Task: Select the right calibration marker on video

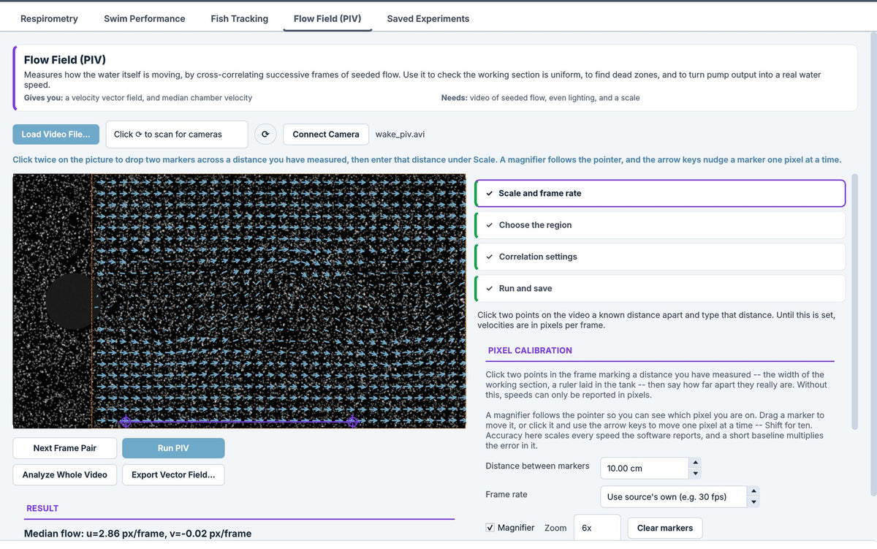Action: point(353,422)
